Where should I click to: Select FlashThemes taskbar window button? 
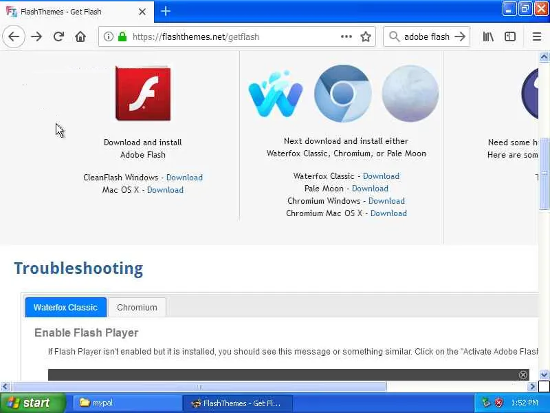[x=237, y=403]
